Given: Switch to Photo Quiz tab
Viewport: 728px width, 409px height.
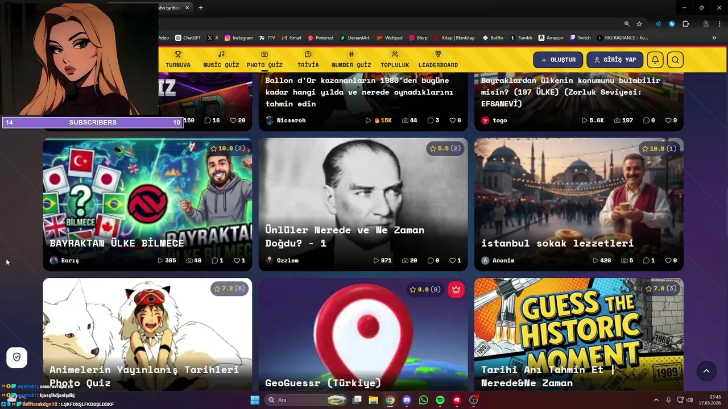Looking at the screenshot, I should (x=264, y=60).
